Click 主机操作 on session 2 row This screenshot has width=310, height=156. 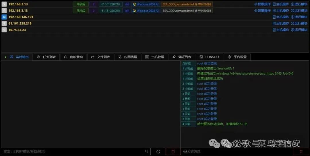pos(281,4)
